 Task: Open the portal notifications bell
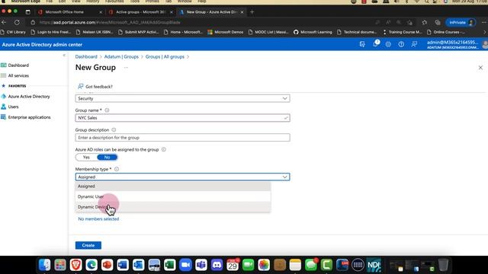[376, 44]
